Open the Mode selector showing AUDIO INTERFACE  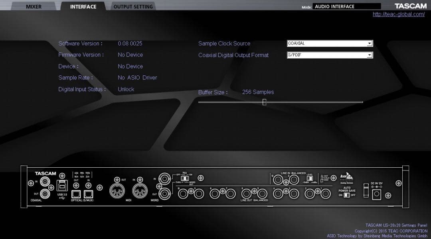[346, 6]
